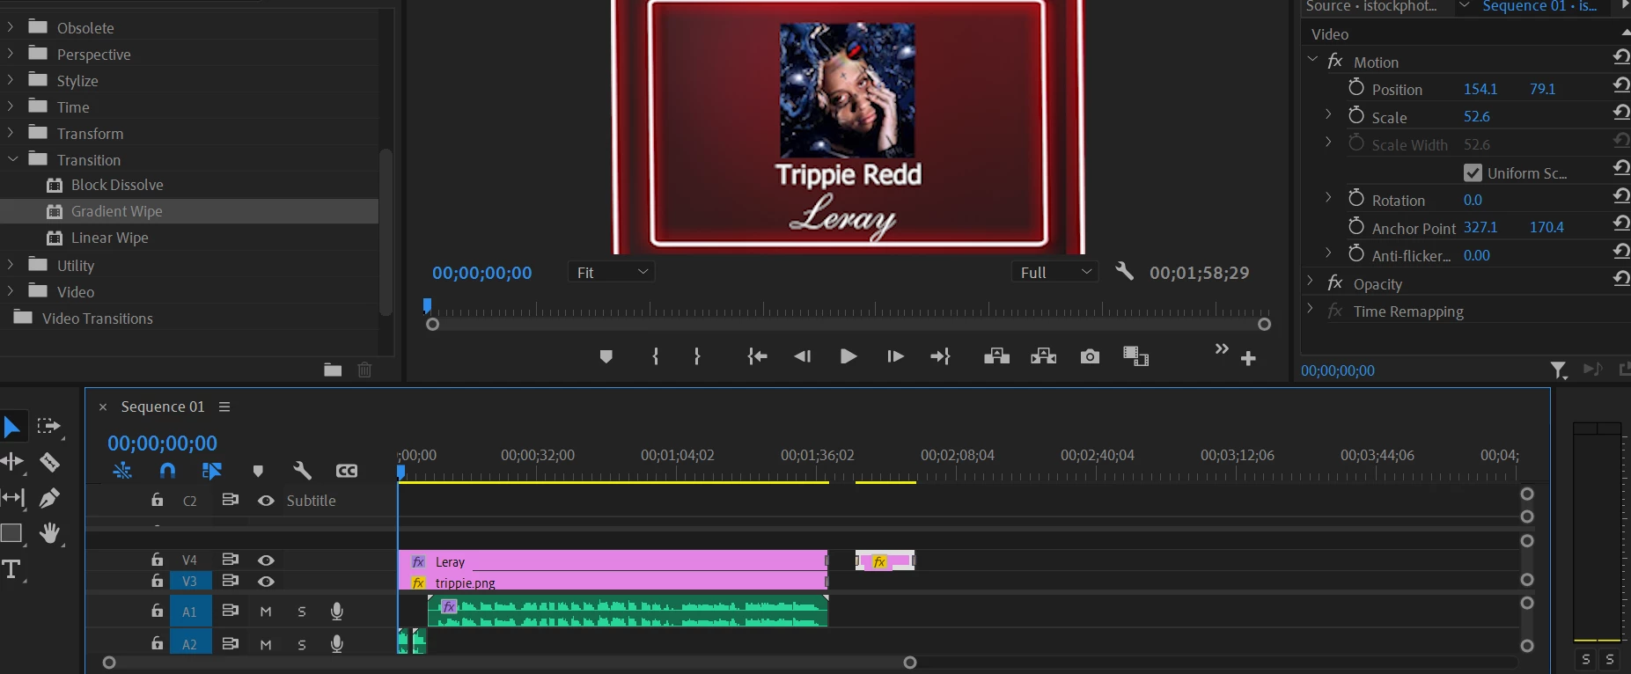This screenshot has width=1631, height=674.
Task: Toggle insert sequences as nests icon
Action: click(x=122, y=471)
